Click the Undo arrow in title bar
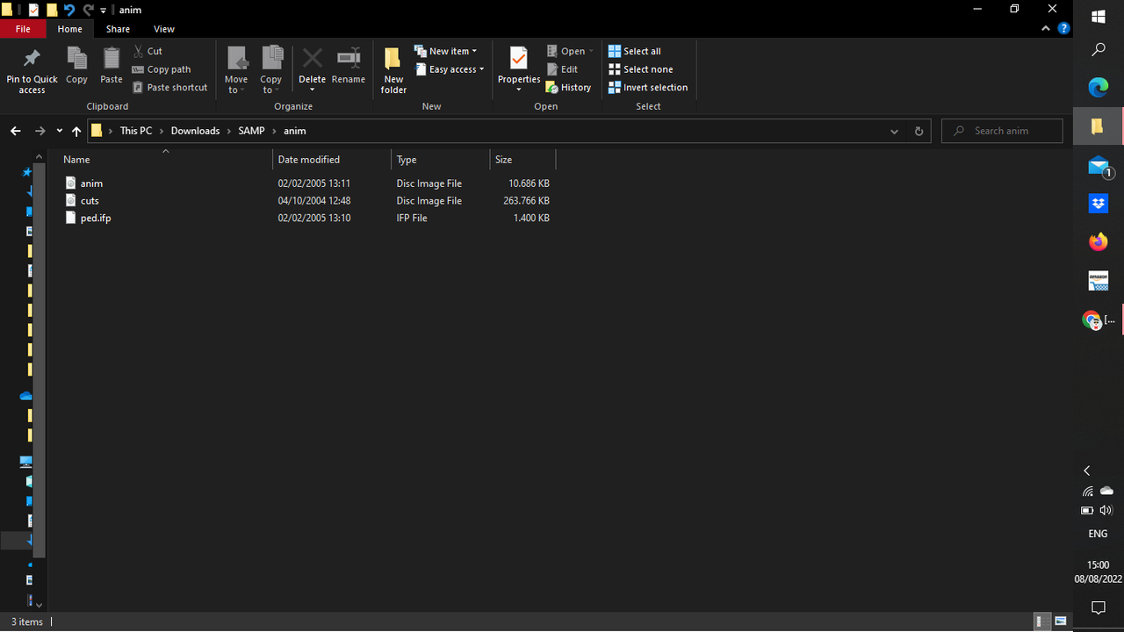This screenshot has width=1124, height=632. coord(69,10)
